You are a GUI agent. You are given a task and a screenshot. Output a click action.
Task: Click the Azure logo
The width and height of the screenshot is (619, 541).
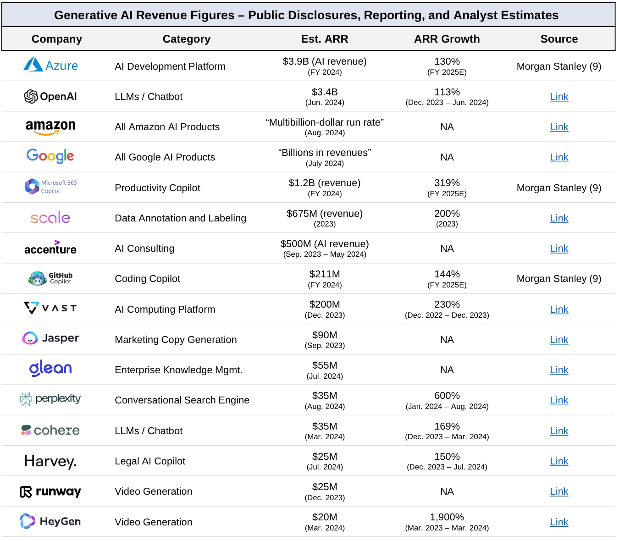point(50,65)
